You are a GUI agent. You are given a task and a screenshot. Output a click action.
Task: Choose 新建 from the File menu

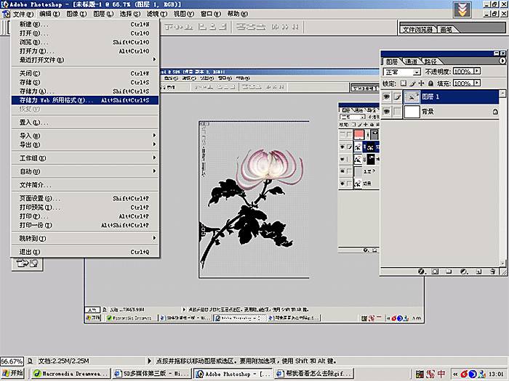coord(85,24)
